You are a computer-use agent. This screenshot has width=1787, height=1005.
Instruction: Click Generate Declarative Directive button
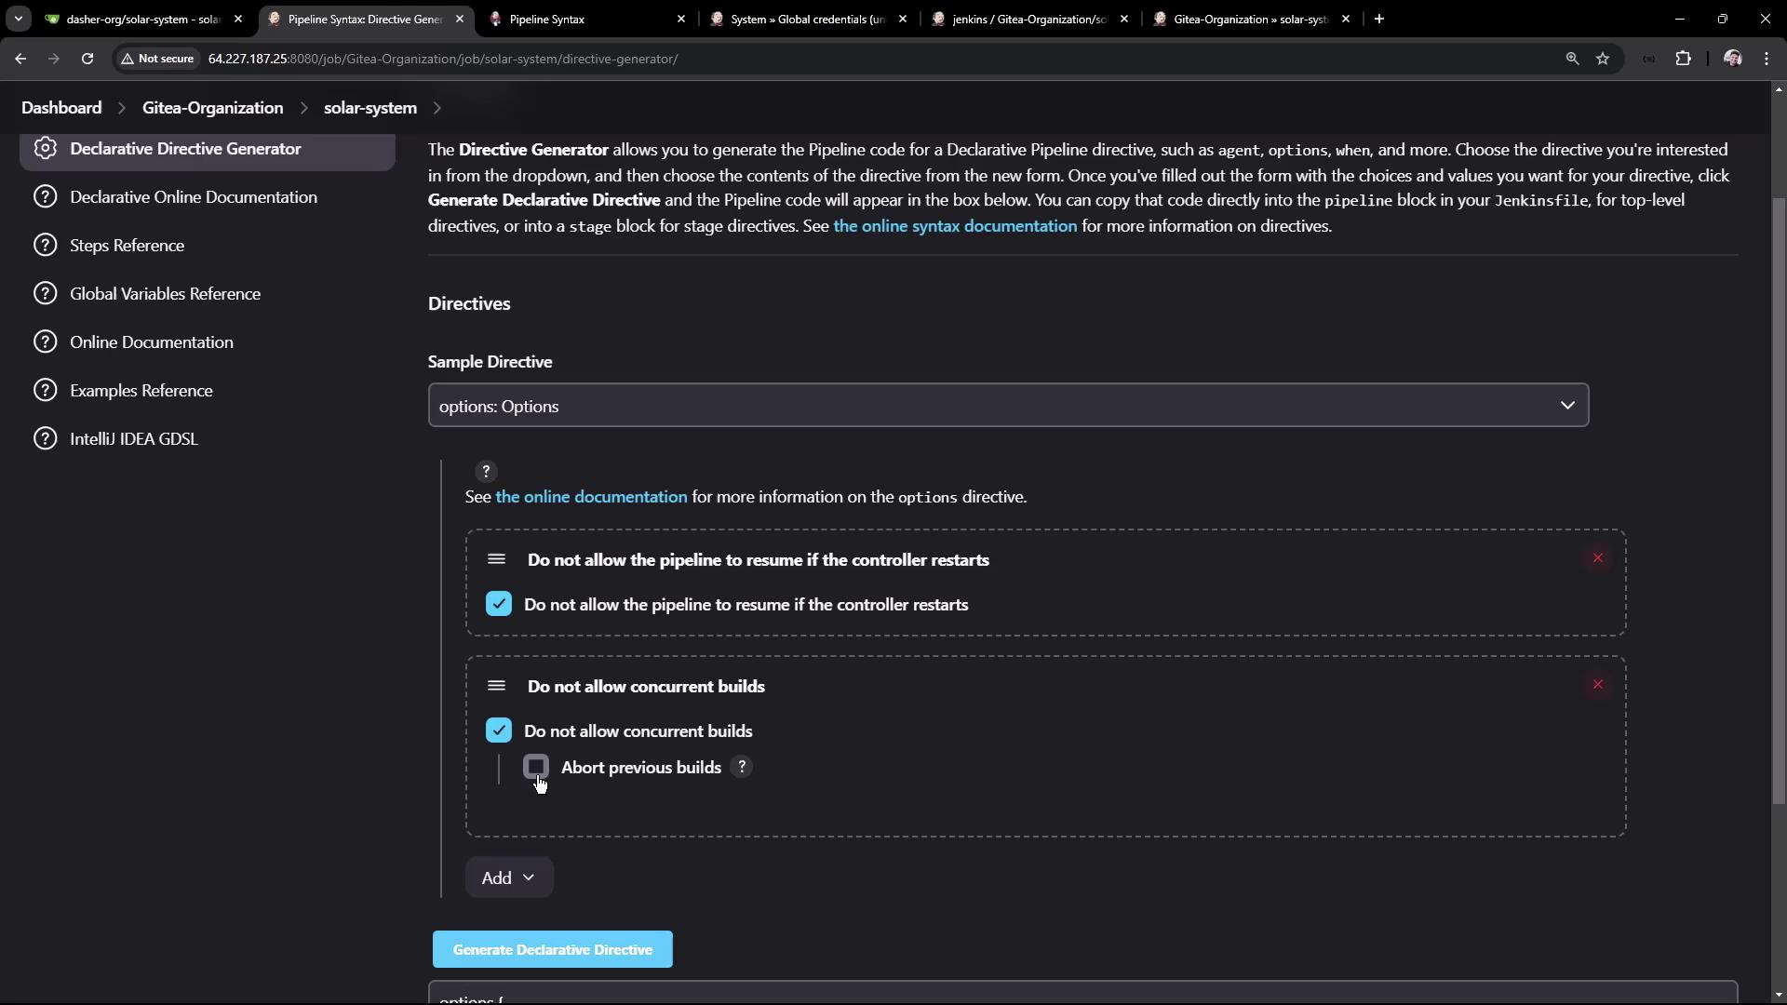point(552,949)
